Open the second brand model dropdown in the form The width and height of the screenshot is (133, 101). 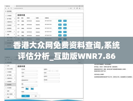point(55,71)
